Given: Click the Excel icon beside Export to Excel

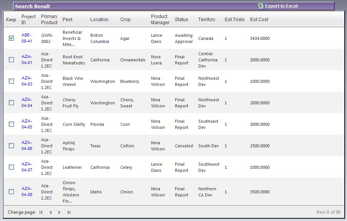Looking at the screenshot, I should click(x=261, y=6).
